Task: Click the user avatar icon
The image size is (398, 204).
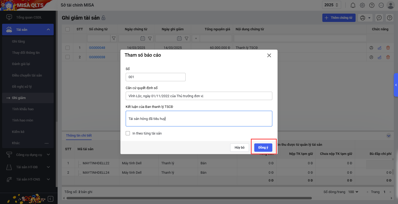Action: pyautogui.click(x=390, y=5)
